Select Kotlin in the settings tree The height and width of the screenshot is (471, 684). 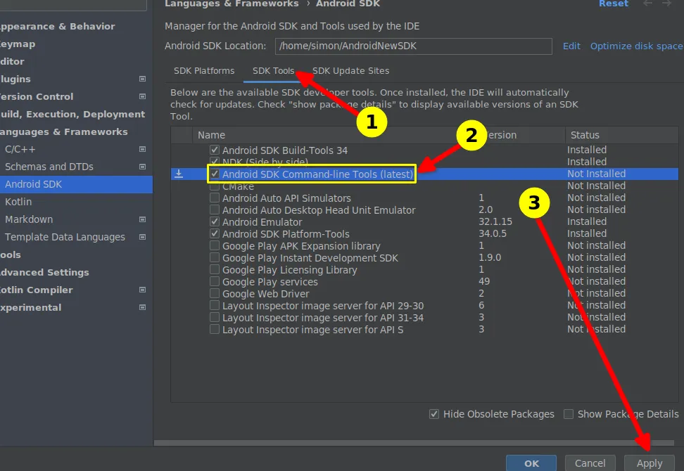(x=18, y=202)
